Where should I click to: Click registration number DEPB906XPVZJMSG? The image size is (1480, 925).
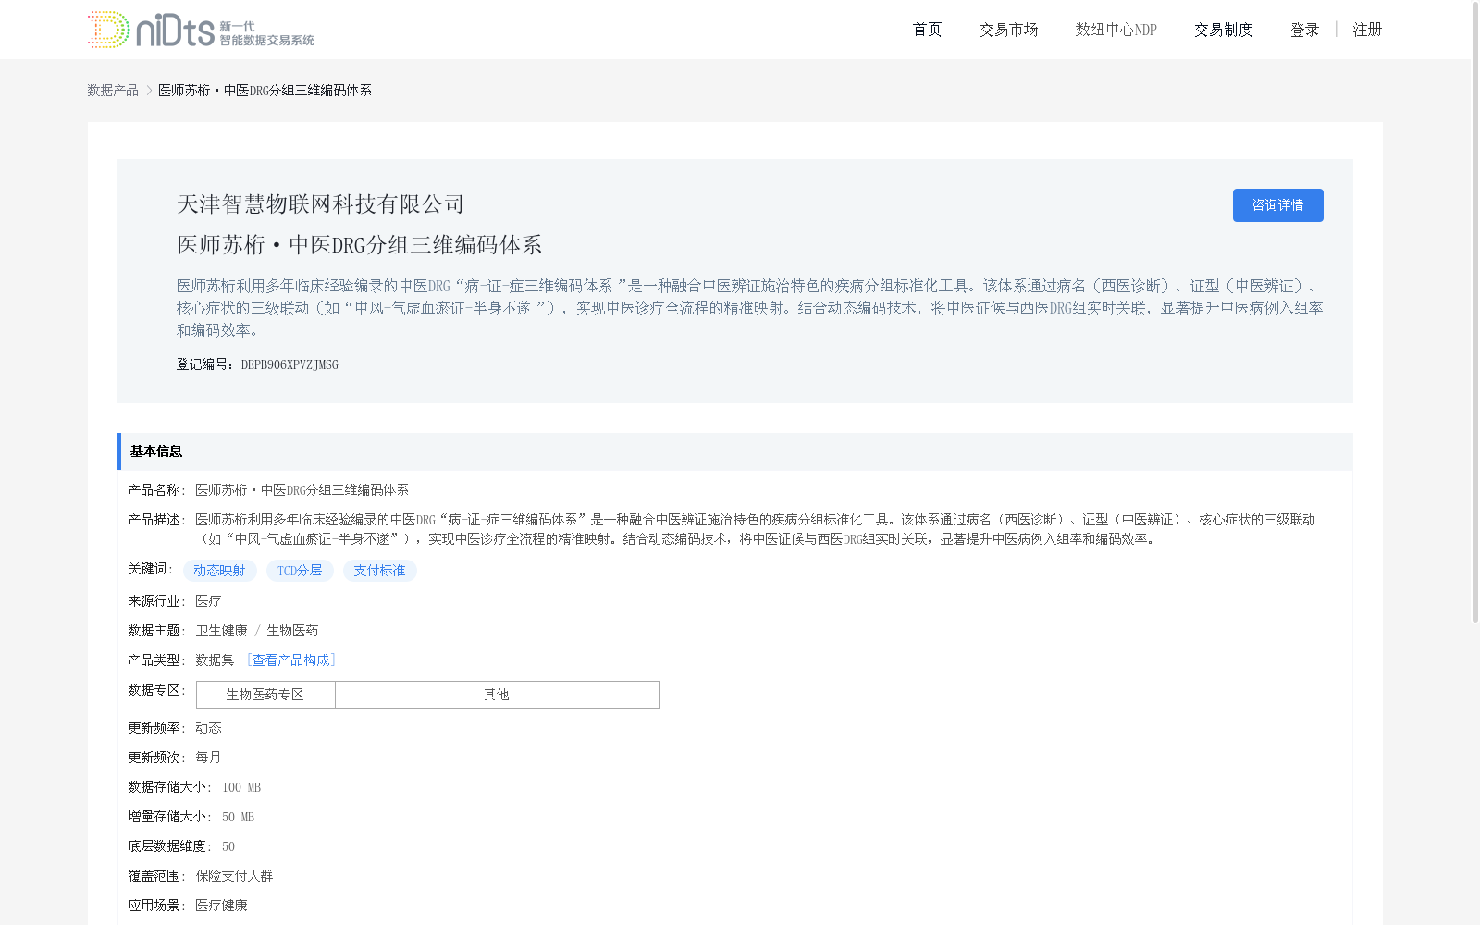pyautogui.click(x=290, y=364)
